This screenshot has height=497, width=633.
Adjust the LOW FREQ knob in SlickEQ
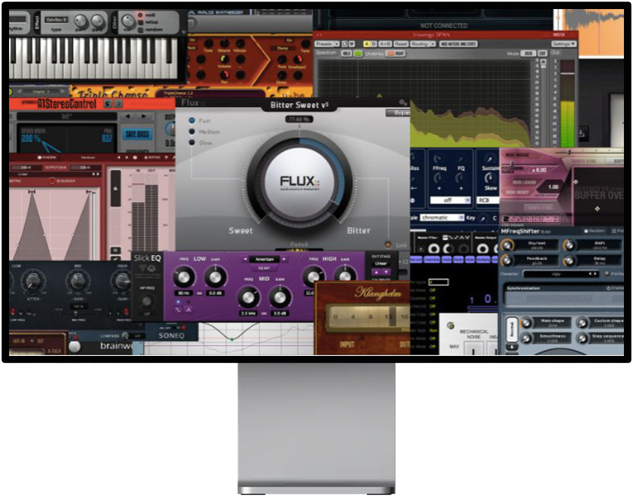coord(183,277)
